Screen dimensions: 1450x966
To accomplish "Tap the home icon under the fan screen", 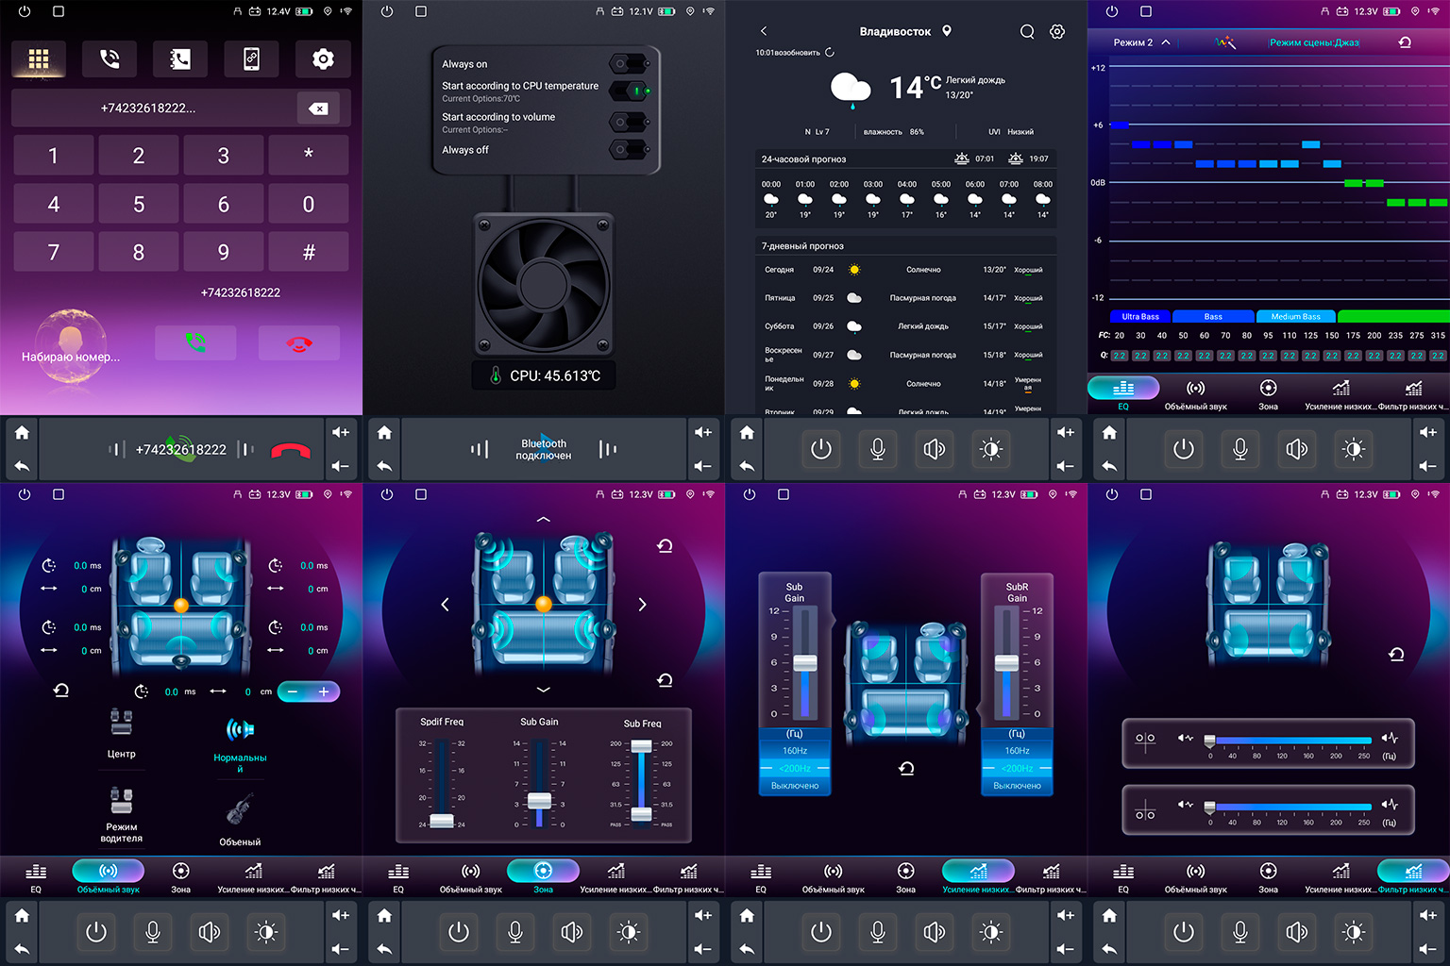I will tap(384, 433).
